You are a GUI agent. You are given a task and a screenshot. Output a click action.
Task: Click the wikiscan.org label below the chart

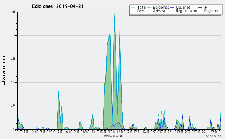112,136
